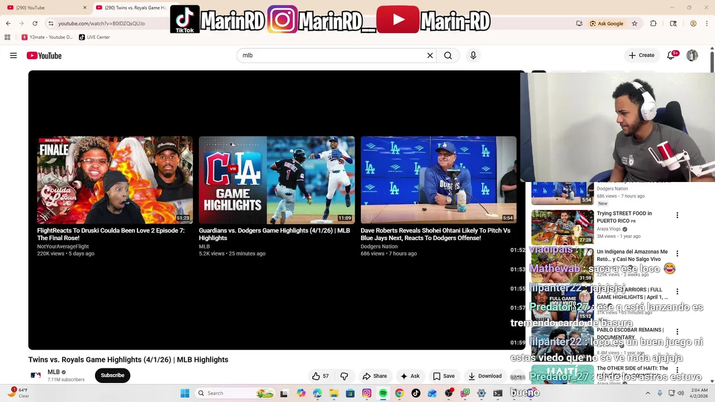Clear the search box with the X
Viewport: 715px width, 402px height.
(430, 55)
